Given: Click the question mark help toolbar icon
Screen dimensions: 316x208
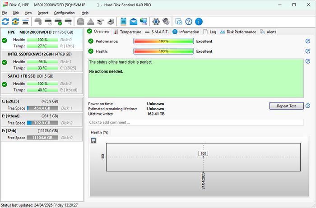Looking at the screenshot, I should [x=189, y=22].
